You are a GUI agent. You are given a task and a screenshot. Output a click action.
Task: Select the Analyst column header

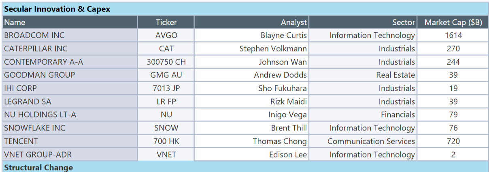(294, 22)
